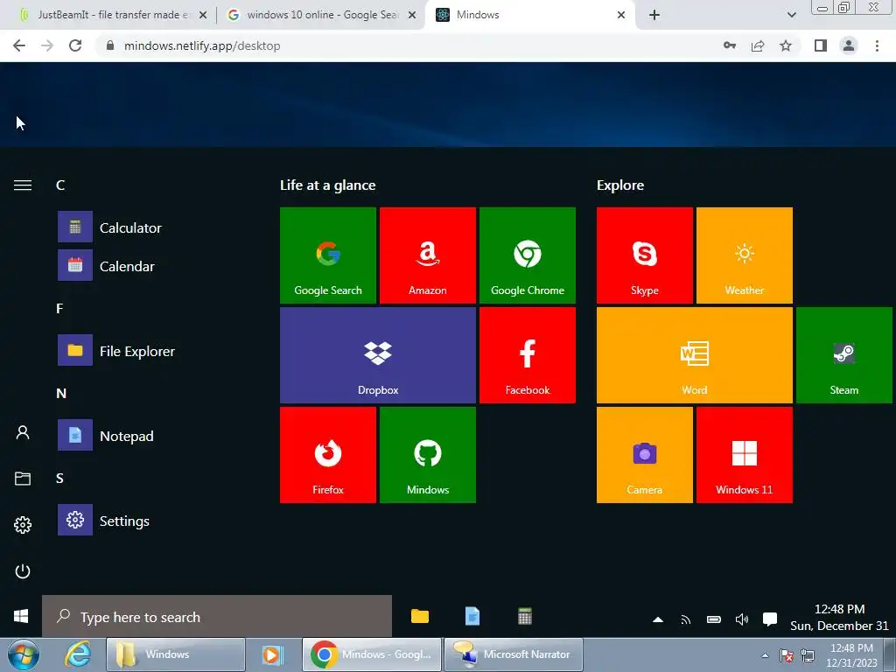The image size is (896, 672).
Task: Launch the Word tile
Action: [694, 355]
